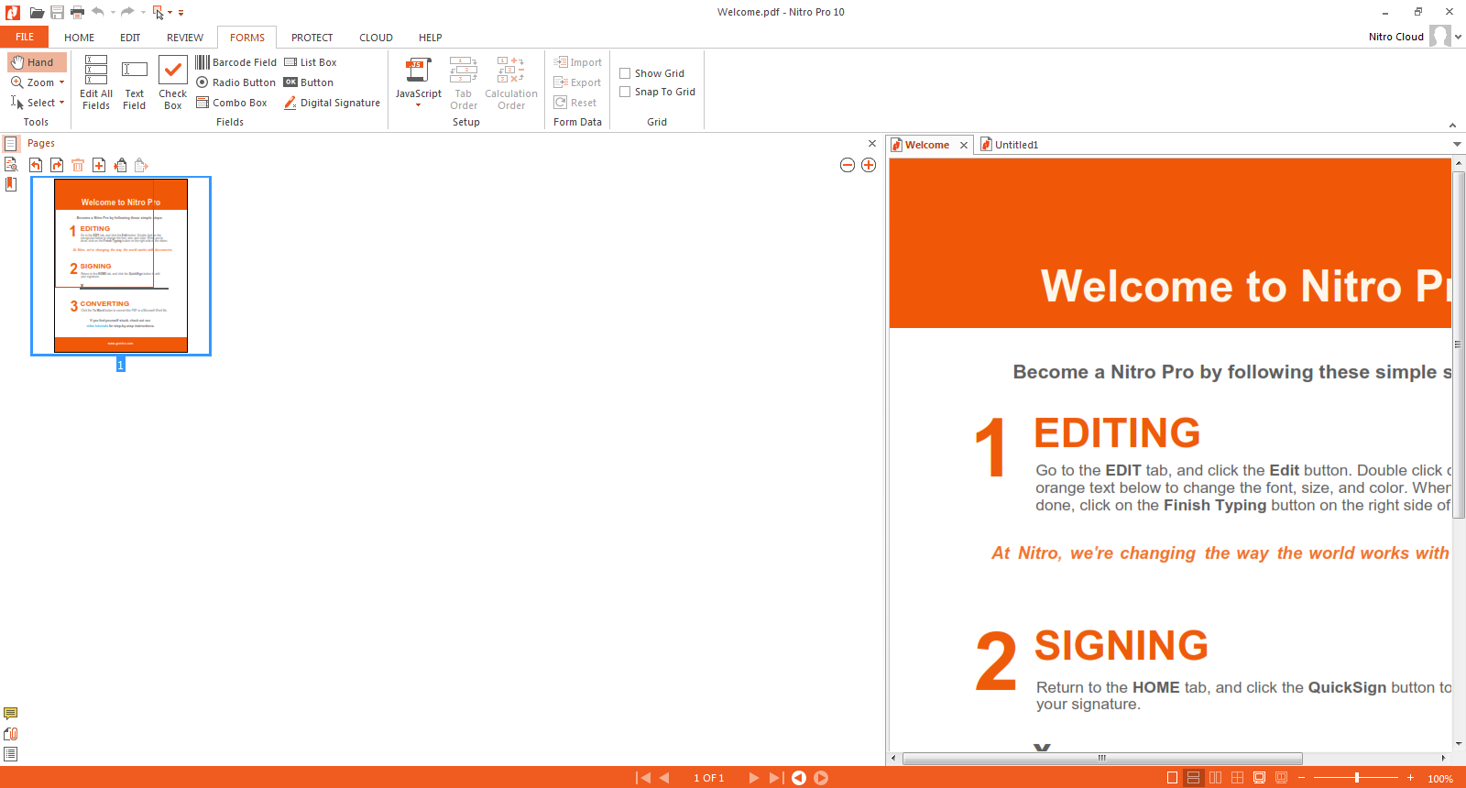Add a Radio Button field
The height and width of the screenshot is (788, 1466).
pyautogui.click(x=235, y=82)
